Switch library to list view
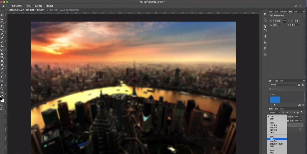The width and height of the screenshot is (307, 154). [303, 85]
